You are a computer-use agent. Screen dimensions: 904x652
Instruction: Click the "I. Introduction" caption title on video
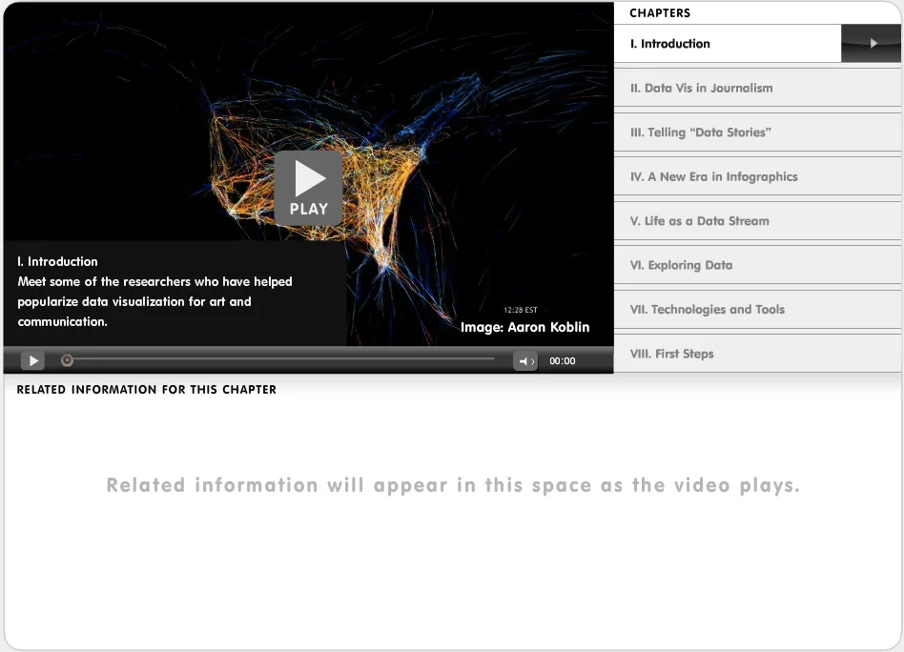click(57, 262)
